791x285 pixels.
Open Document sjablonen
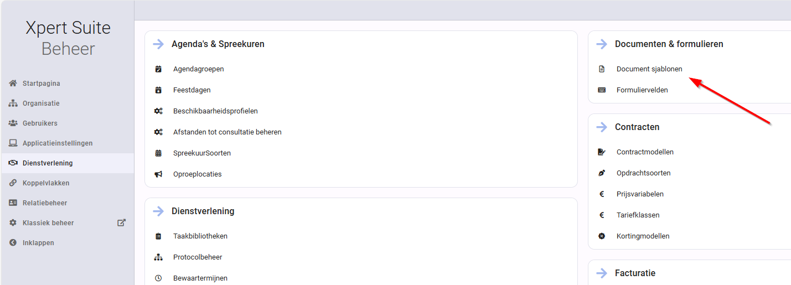tap(649, 69)
